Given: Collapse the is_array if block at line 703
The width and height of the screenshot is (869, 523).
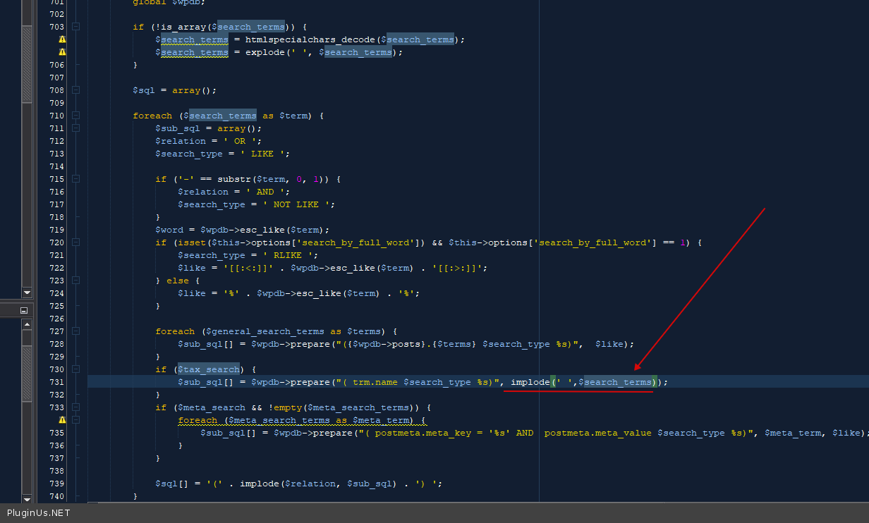Looking at the screenshot, I should click(75, 27).
